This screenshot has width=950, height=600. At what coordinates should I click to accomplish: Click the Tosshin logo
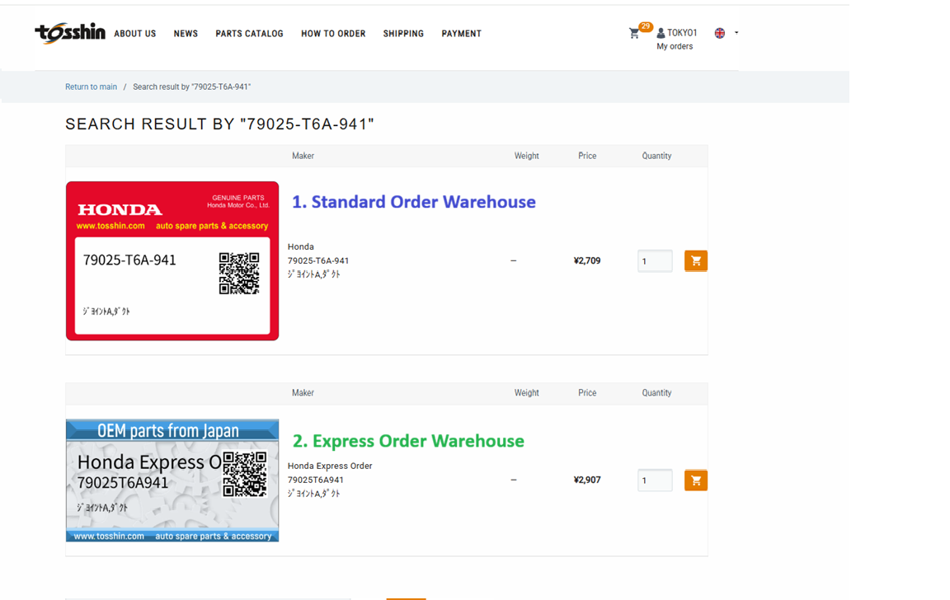[70, 33]
